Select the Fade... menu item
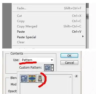The height and width of the screenshot is (94, 96). pos(49,8)
